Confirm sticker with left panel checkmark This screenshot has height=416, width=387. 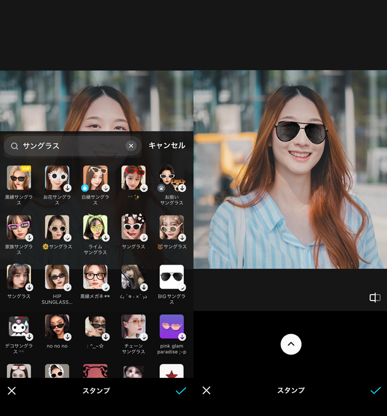tap(181, 390)
